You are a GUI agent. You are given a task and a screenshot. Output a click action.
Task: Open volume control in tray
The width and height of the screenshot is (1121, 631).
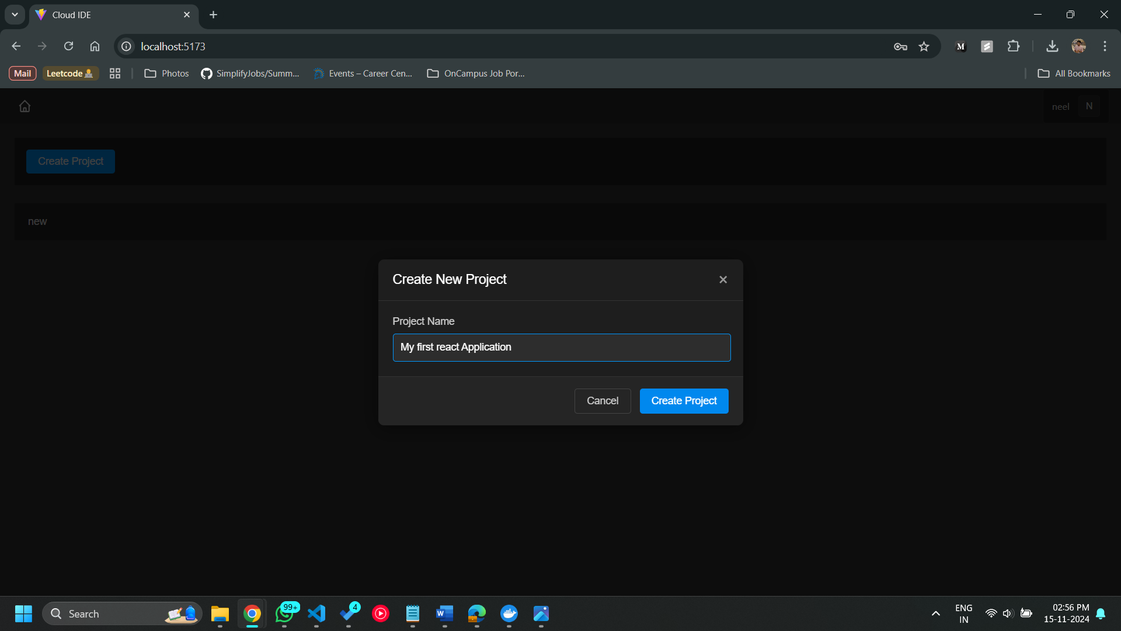point(1008,613)
